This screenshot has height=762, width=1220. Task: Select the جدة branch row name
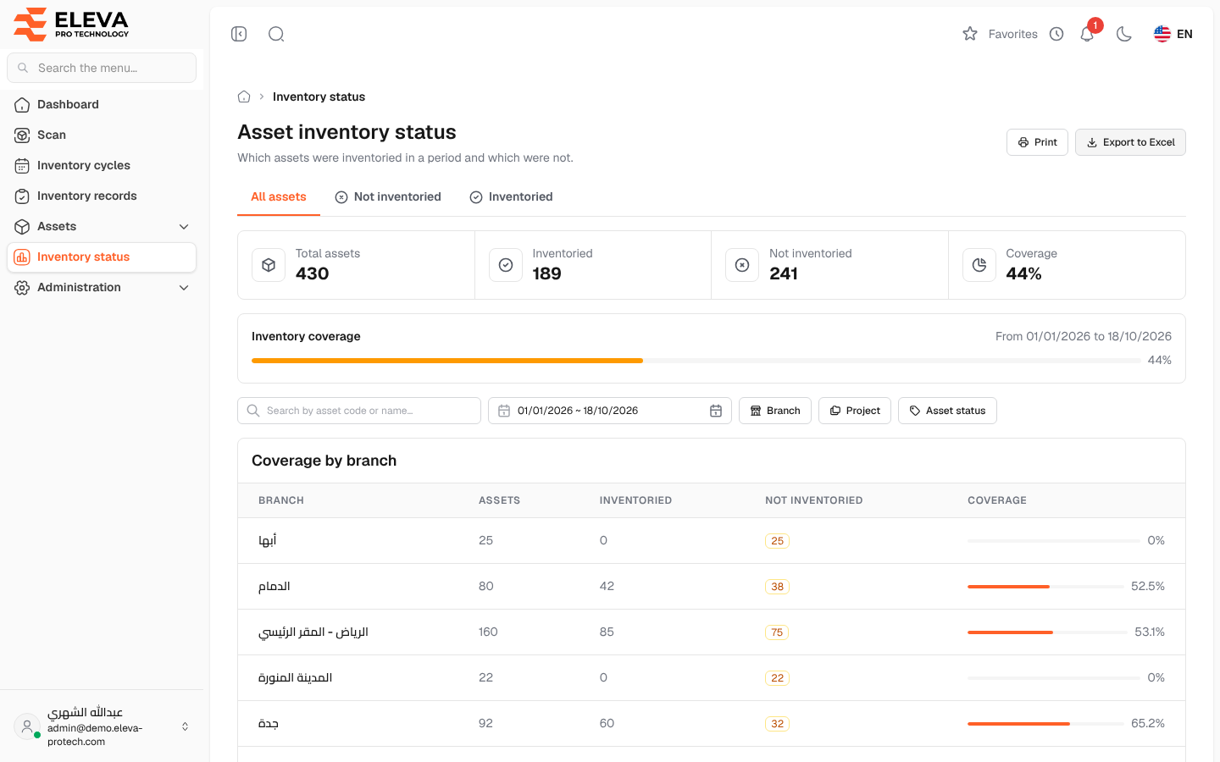click(269, 723)
